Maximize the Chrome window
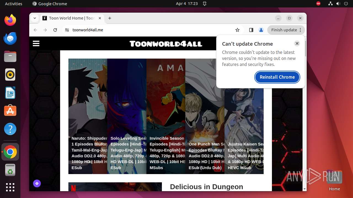This screenshot has width=353, height=198. click(x=289, y=18)
